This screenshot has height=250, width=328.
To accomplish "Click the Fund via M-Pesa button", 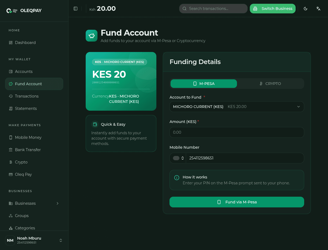I will 237,202.
